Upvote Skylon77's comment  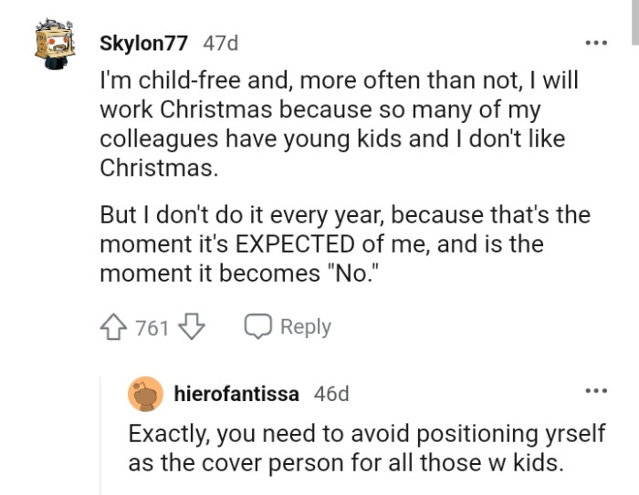(x=114, y=327)
